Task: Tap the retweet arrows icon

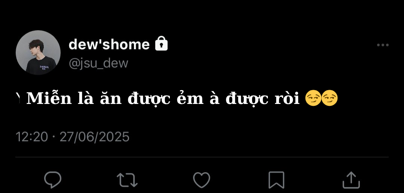Action: [127, 180]
